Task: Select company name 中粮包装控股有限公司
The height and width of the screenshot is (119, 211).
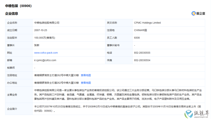Action: [x=47, y=23]
